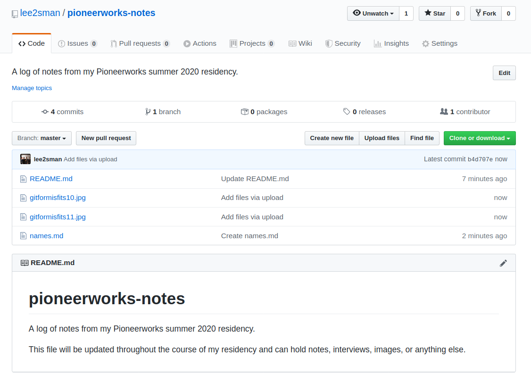531x383 pixels.
Task: Click the file icon next to README.md
Action: click(23, 179)
